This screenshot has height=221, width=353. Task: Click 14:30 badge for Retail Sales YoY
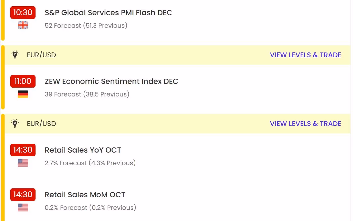23,150
